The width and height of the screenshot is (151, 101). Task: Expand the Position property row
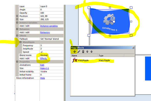click(17, 16)
